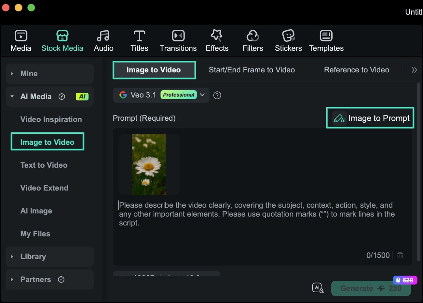Open the Stickers panel
Viewport: 423px width, 303px height.
point(288,41)
